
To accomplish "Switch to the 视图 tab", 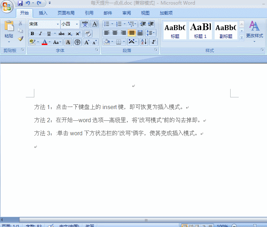I will [x=145, y=13].
